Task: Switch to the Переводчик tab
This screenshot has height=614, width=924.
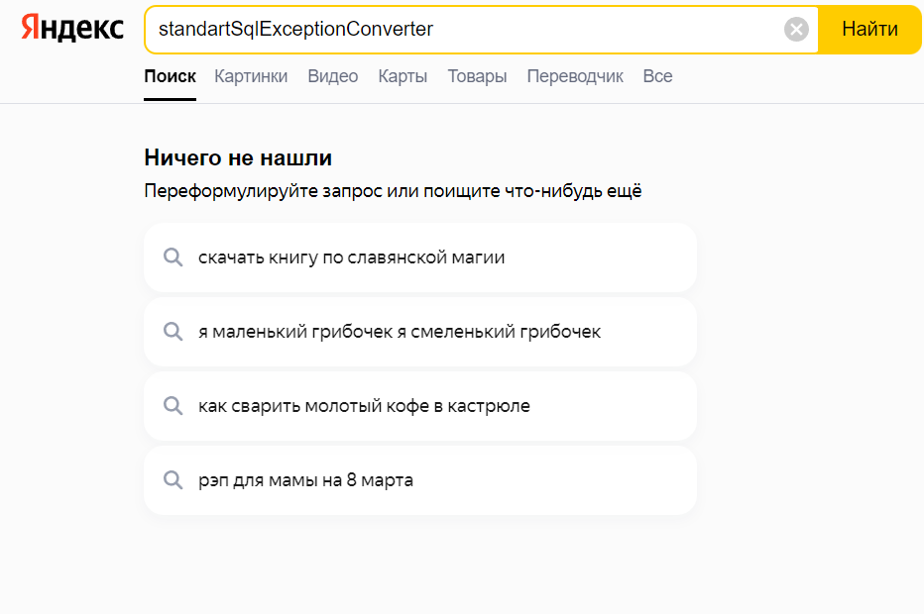Action: coord(575,76)
